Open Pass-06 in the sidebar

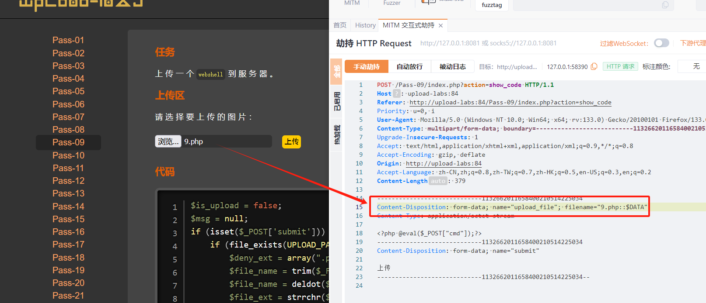[68, 104]
